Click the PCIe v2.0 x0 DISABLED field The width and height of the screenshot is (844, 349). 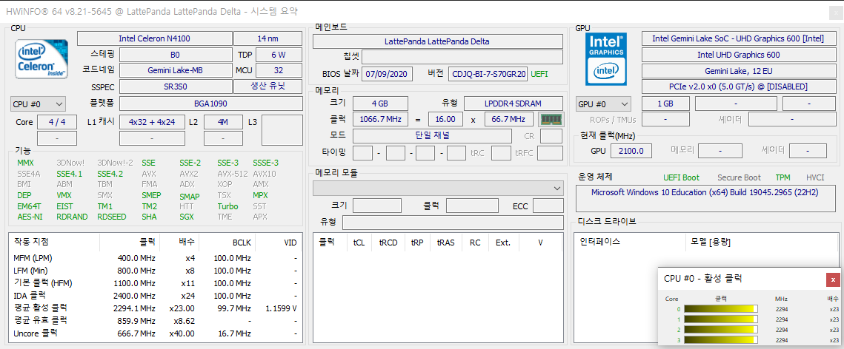point(738,87)
